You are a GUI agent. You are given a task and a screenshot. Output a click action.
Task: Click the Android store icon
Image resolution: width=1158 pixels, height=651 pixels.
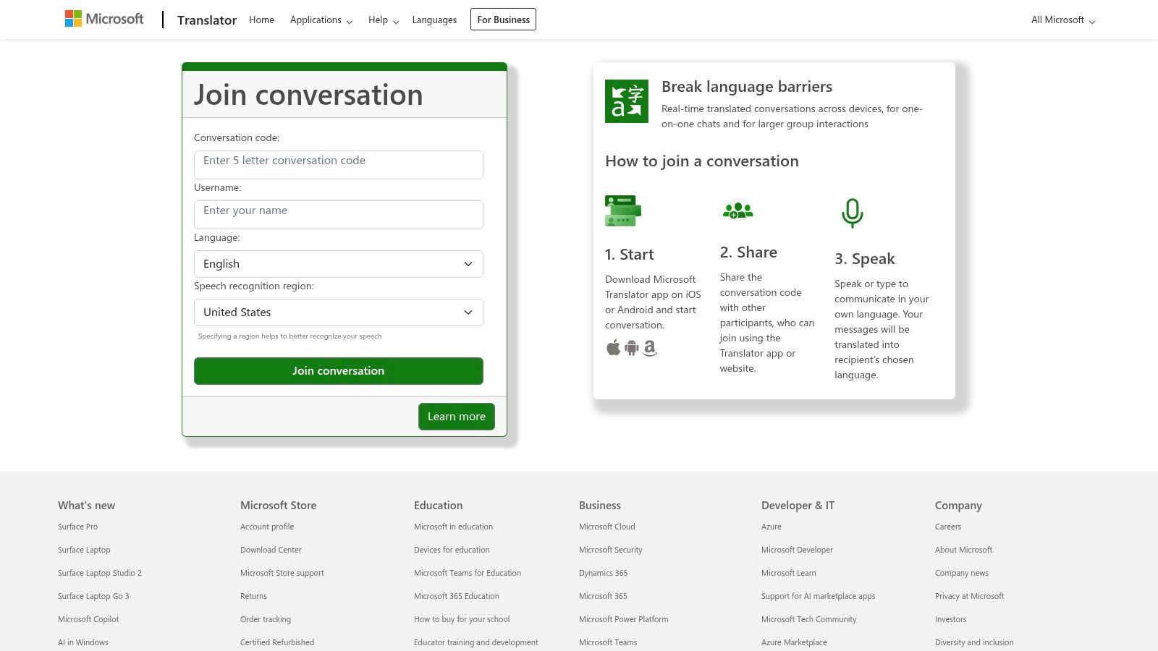click(632, 348)
